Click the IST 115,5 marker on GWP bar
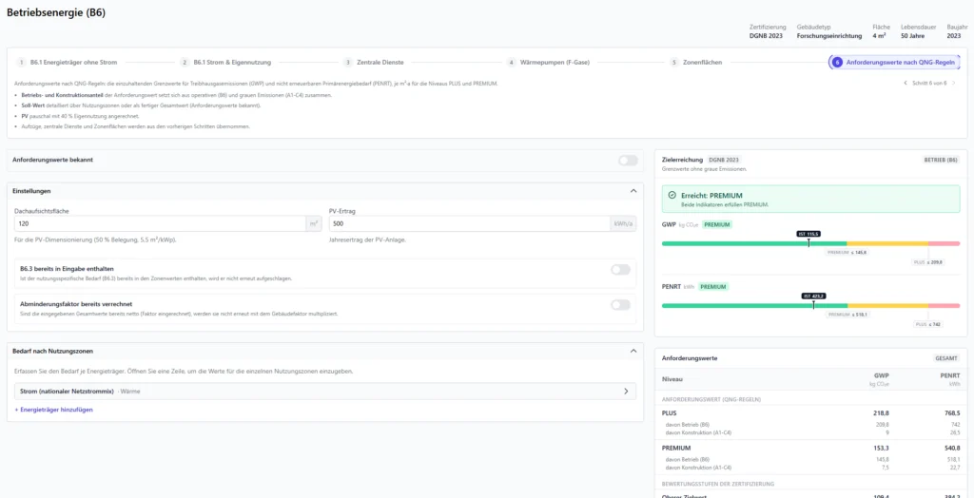Viewport: 974px width, 498px height. click(x=808, y=234)
